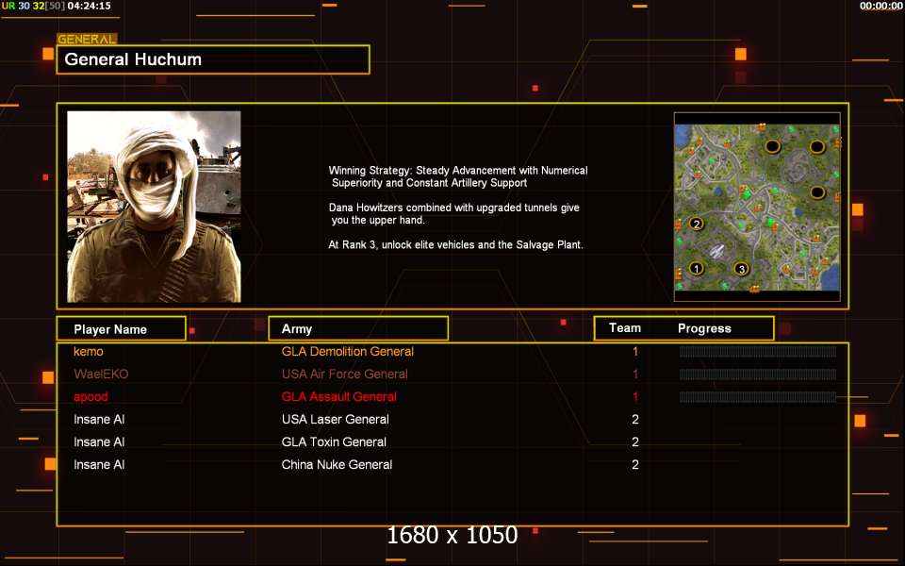Select Insane AI name in GLA Toxin General row
905x566 pixels.
coord(99,441)
